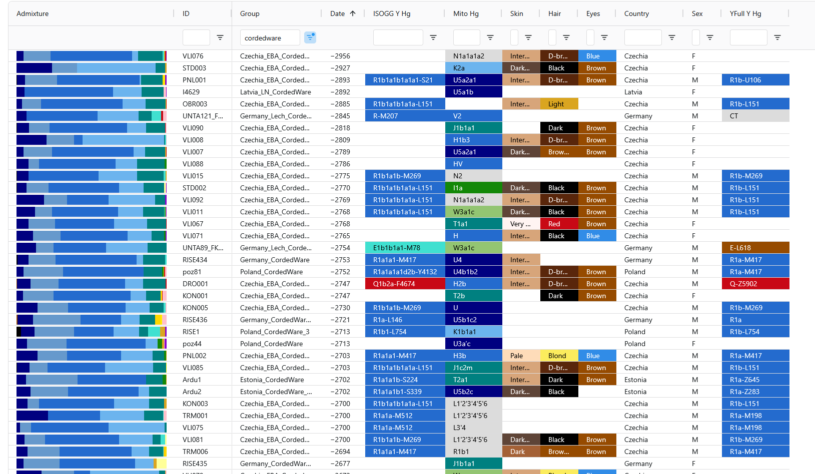The image size is (815, 474).
Task: Select the R1a1a1a1d2b-Y4132 cell
Action: (x=405, y=272)
